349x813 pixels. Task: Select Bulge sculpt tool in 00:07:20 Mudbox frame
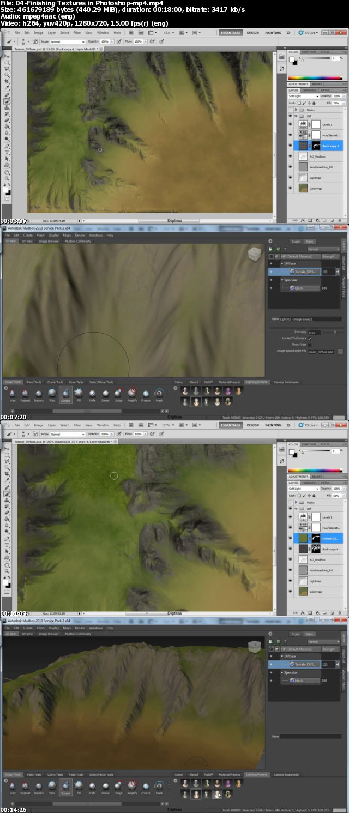118,394
